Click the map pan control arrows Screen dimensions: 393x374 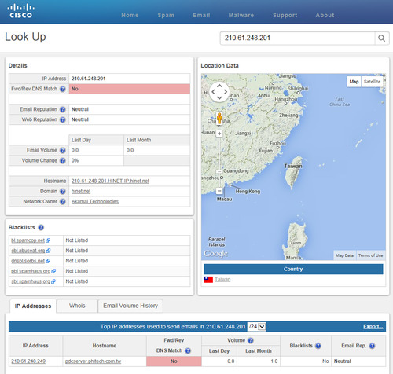pos(219,92)
